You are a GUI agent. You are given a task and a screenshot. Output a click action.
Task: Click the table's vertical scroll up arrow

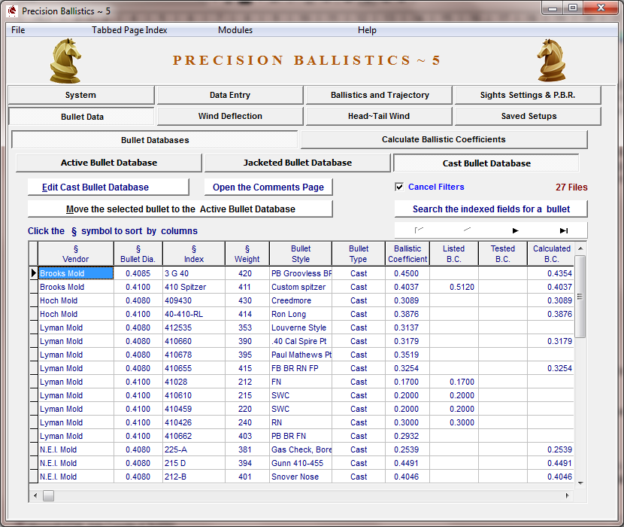(x=580, y=248)
